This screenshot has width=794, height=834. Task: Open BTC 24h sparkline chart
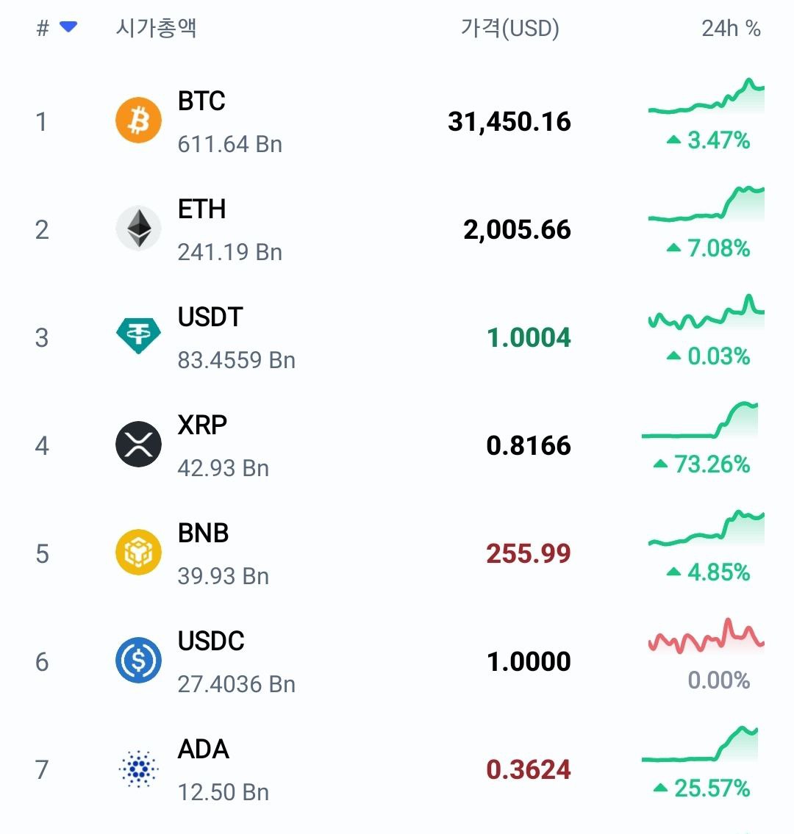[707, 98]
